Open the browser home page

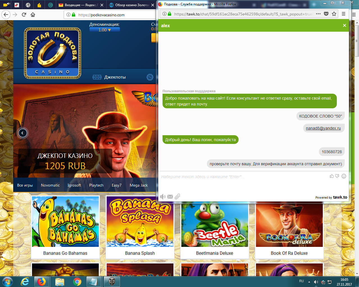(x=33, y=15)
